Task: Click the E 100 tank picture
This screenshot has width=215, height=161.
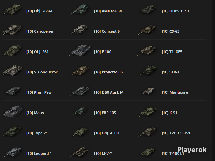Action: [80, 50]
